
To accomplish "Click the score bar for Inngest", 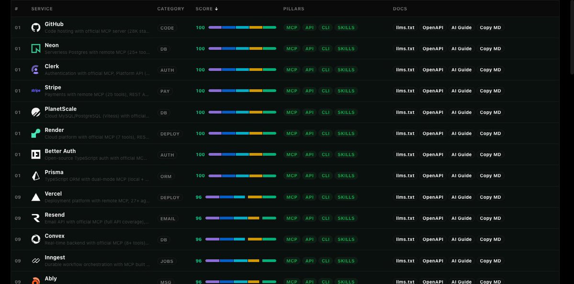I will point(241,261).
